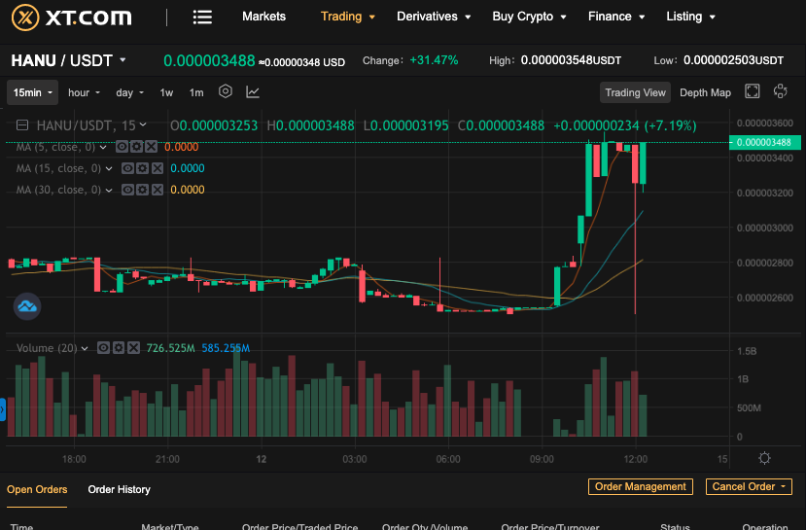Image resolution: width=806 pixels, height=530 pixels.
Task: Click the Low value 0.000002503USDT
Action: click(733, 60)
